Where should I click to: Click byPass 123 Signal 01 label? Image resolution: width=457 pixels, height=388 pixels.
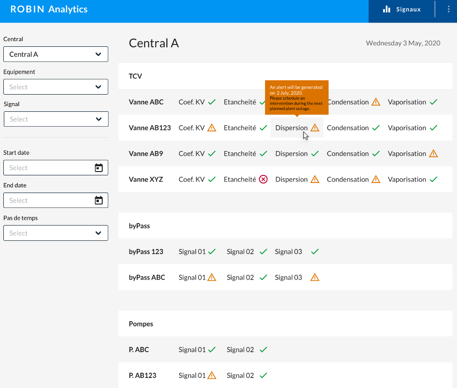click(x=192, y=252)
